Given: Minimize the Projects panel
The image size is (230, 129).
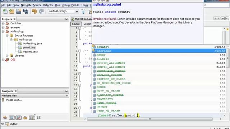Looking at the screenshot, I should click(66, 19).
